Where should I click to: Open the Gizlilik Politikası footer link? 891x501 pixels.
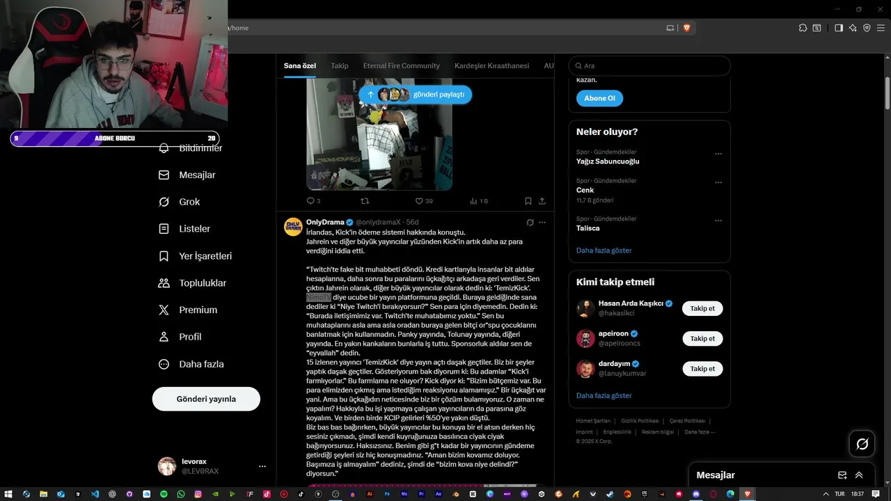(640, 421)
